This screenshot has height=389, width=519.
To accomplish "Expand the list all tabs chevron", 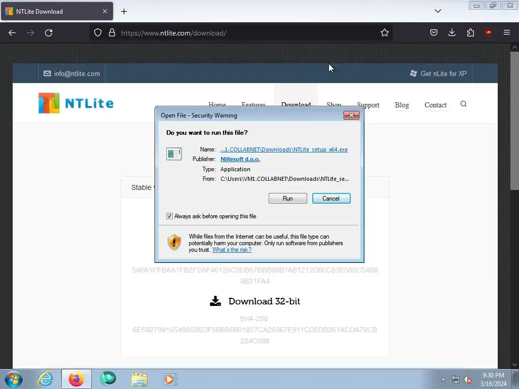I will [437, 11].
